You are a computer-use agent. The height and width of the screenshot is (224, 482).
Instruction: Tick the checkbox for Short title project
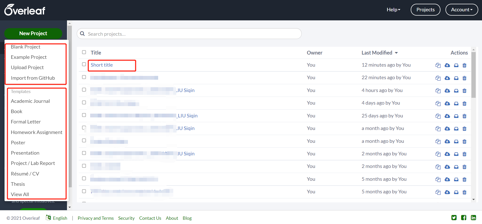click(84, 64)
